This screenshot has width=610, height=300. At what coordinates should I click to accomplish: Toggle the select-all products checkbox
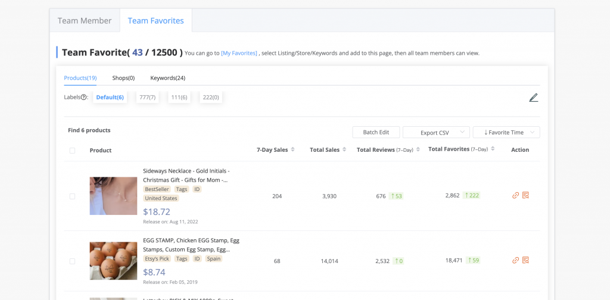click(x=72, y=151)
